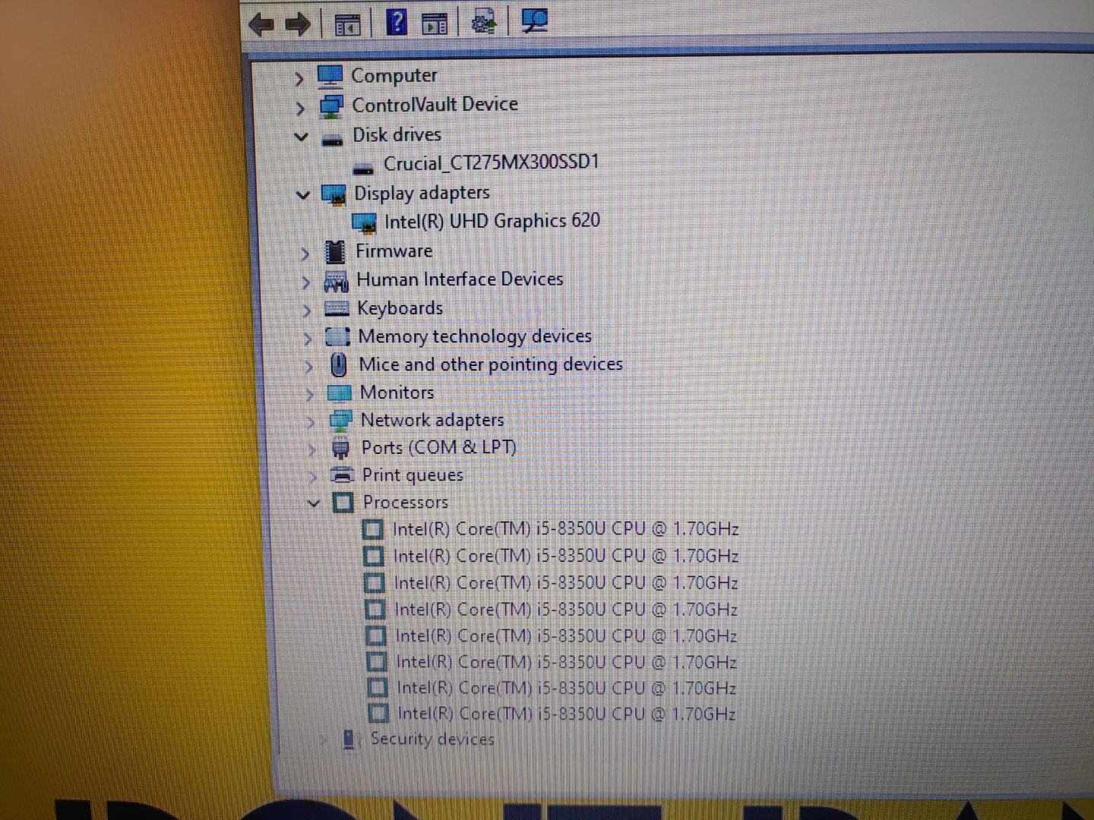Collapse the Disk drives node chevron
The image size is (1094, 820).
pos(302,137)
